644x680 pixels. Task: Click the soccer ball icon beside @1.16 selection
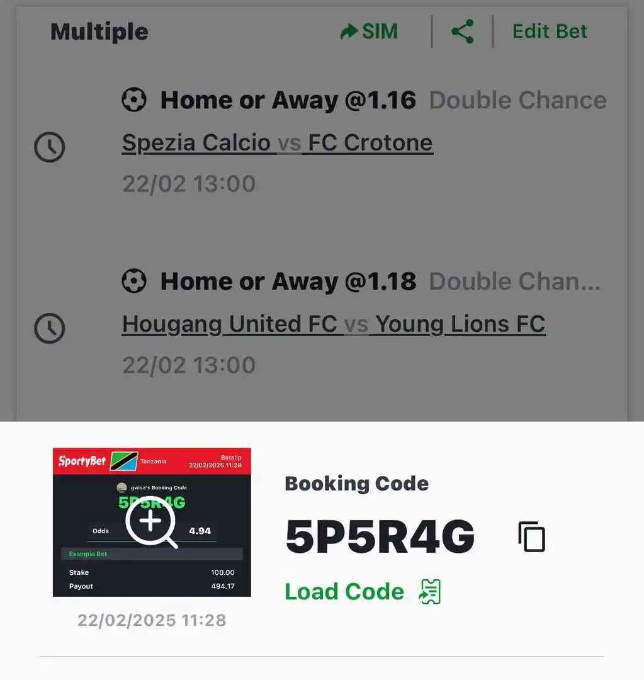point(134,100)
